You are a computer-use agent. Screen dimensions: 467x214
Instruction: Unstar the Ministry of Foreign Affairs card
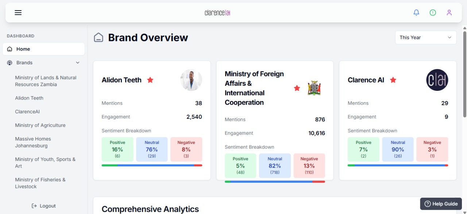click(x=297, y=88)
